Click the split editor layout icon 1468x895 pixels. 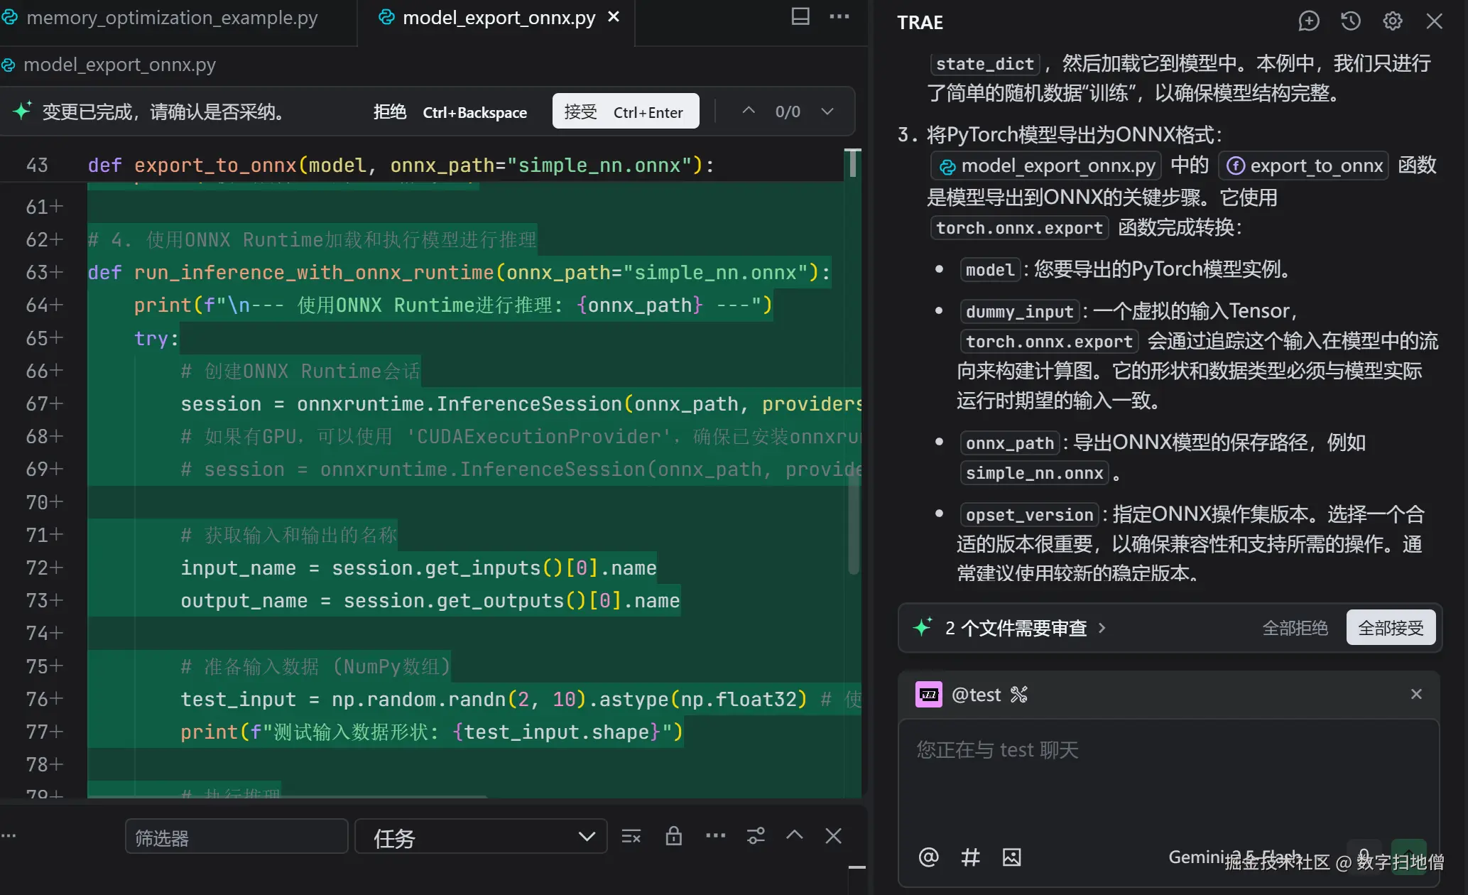point(800,17)
